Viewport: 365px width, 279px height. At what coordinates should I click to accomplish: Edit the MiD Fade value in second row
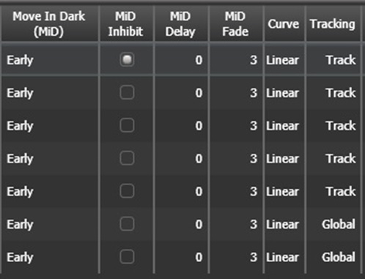(236, 93)
